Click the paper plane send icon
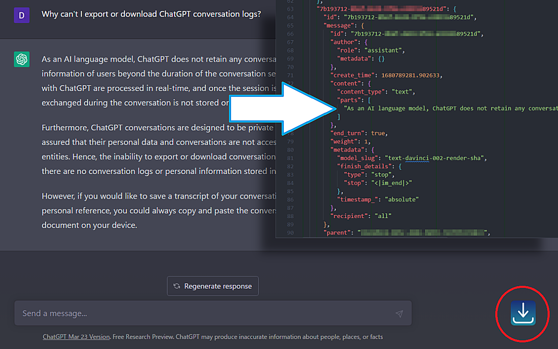Image resolution: width=558 pixels, height=349 pixels. point(399,313)
